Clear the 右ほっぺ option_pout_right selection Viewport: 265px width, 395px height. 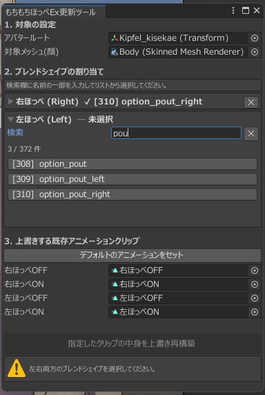(251, 102)
